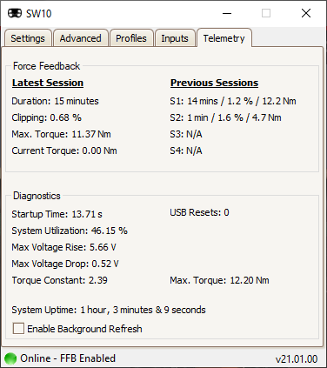Minimize the SW10 window
This screenshot has height=368, width=327.
point(227,13)
